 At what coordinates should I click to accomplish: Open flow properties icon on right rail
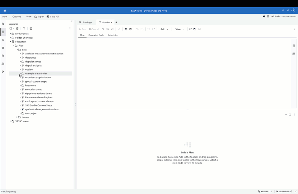pyautogui.click(x=294, y=46)
